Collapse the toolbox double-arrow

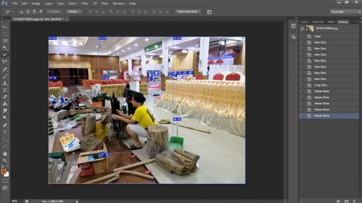pyautogui.click(x=2, y=18)
